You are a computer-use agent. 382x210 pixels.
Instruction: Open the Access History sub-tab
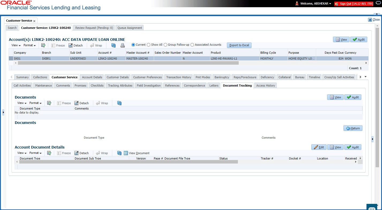pos(265,85)
